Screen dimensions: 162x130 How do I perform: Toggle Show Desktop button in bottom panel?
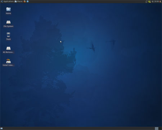point(1,129)
